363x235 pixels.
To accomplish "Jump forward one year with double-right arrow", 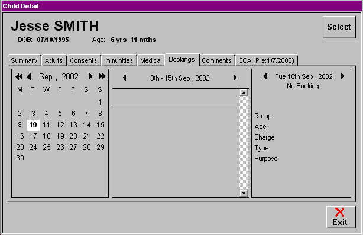I will [102, 76].
